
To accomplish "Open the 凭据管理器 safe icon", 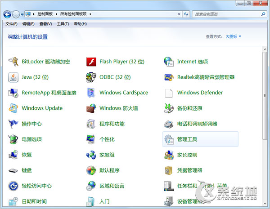I will point(169,170).
